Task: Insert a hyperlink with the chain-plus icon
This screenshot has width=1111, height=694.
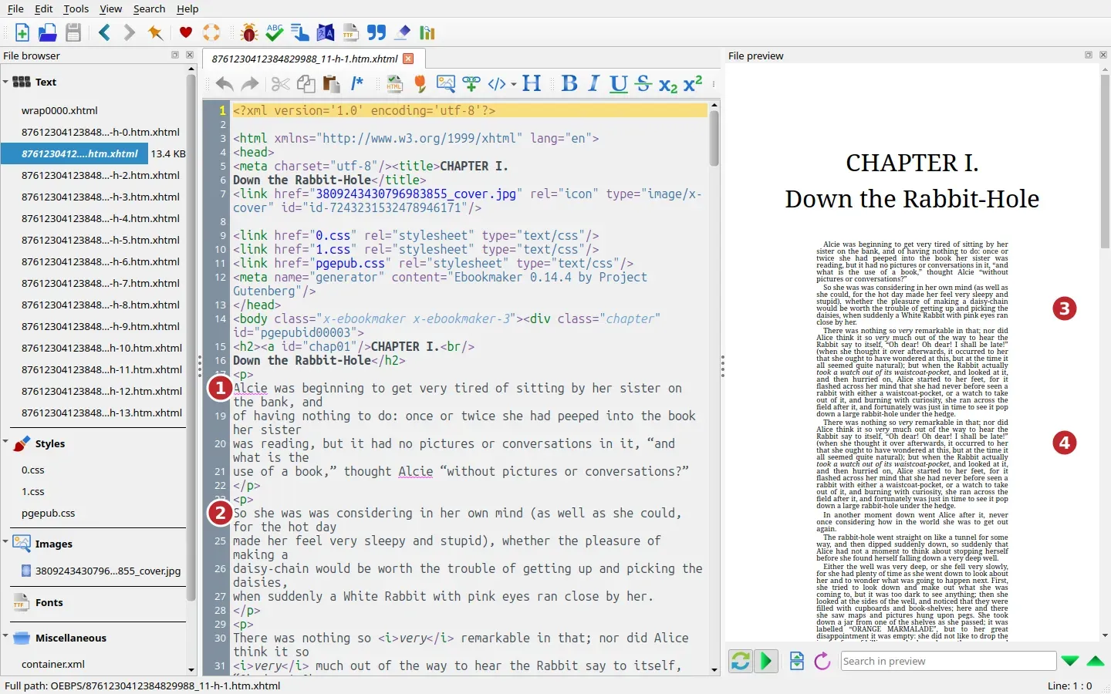Action: click(471, 84)
